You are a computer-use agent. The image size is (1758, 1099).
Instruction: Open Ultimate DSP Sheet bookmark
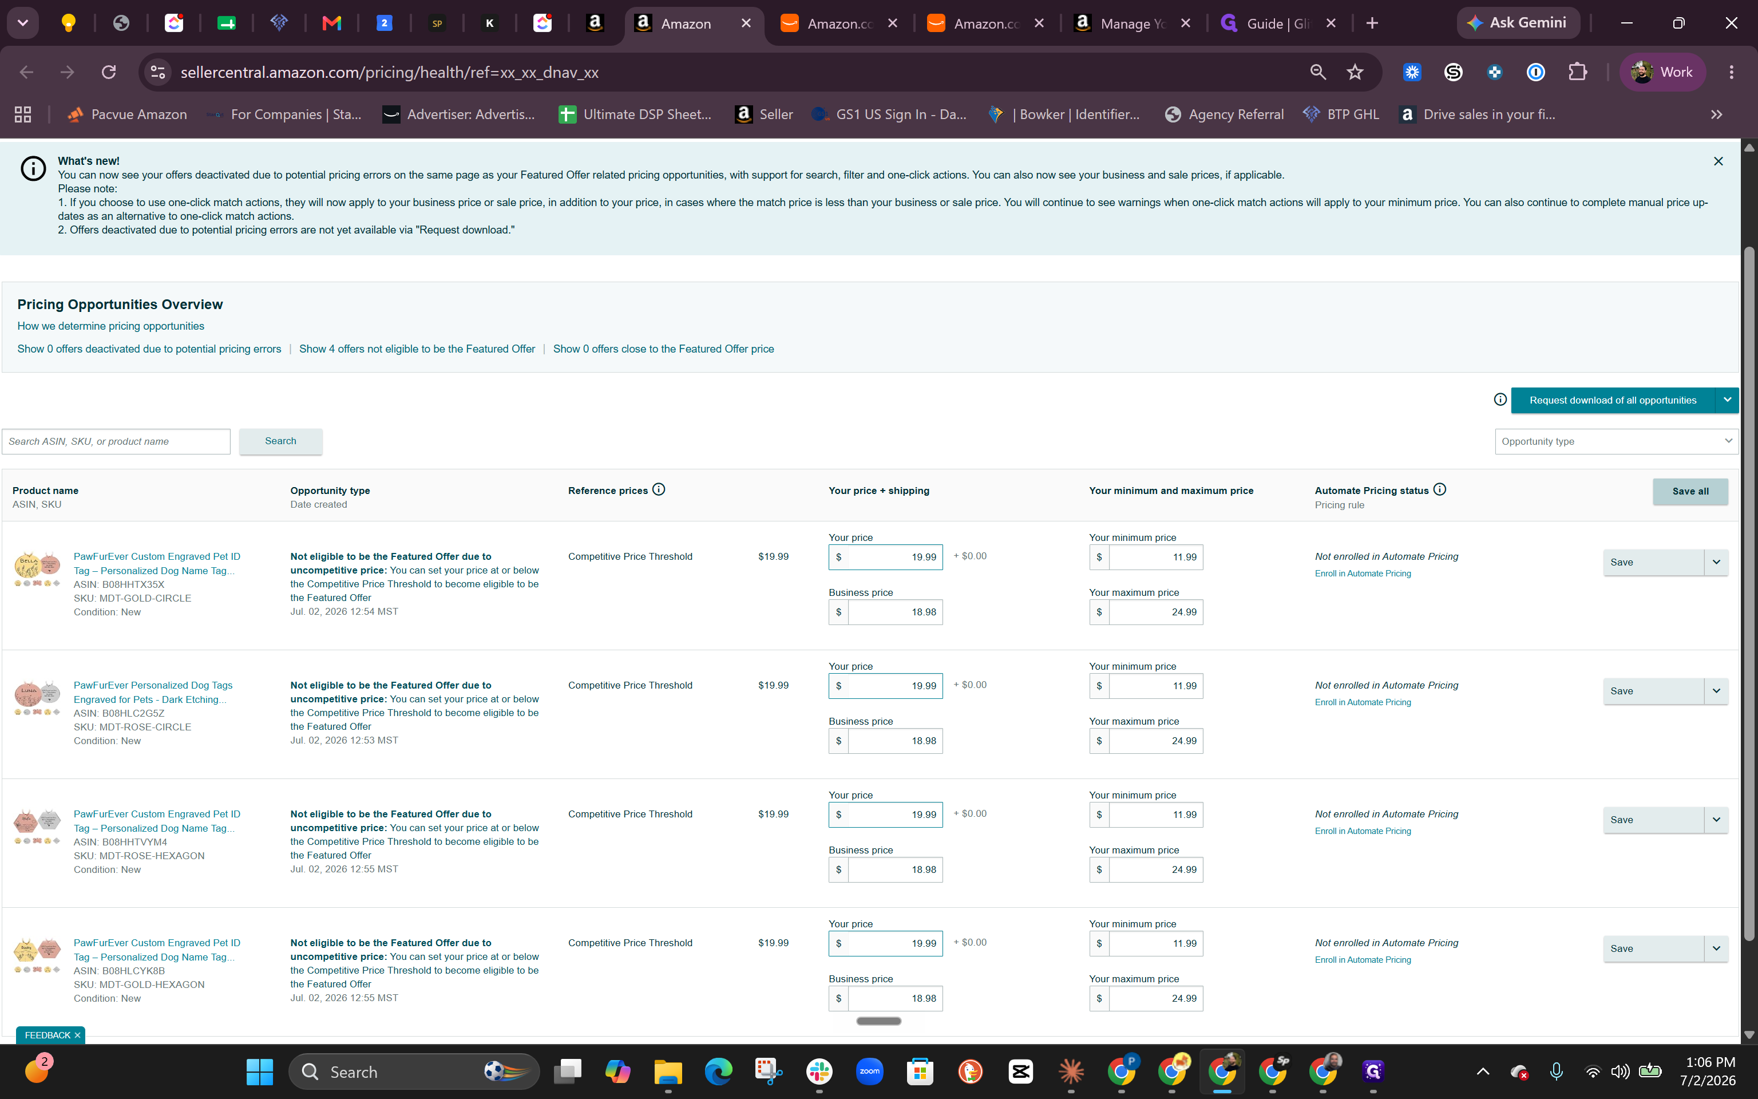(x=635, y=114)
